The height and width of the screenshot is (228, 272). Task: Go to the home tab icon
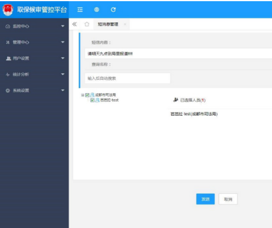point(87,24)
